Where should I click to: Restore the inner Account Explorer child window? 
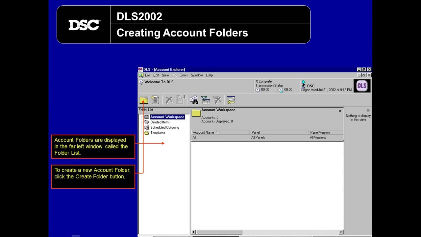[x=364, y=75]
